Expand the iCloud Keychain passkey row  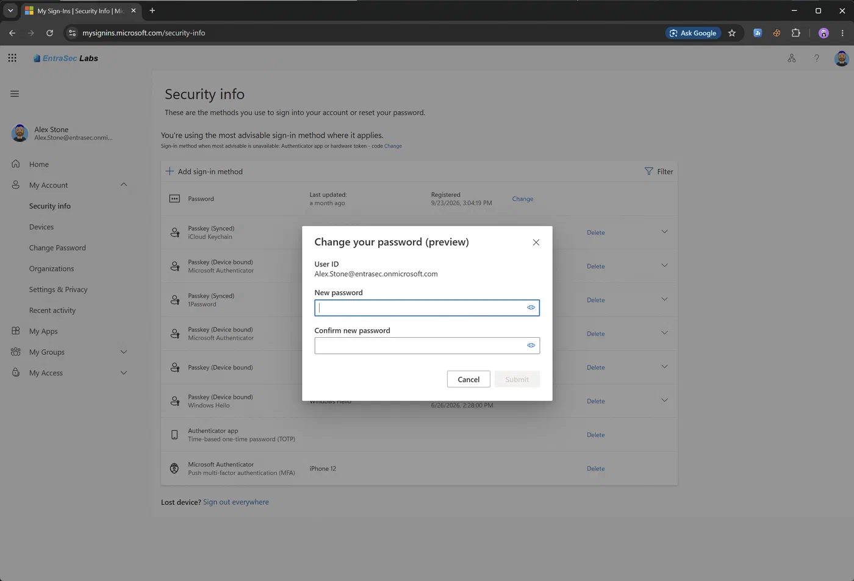click(664, 232)
